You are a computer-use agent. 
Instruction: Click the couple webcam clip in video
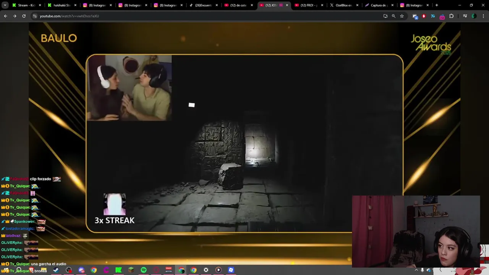[129, 88]
